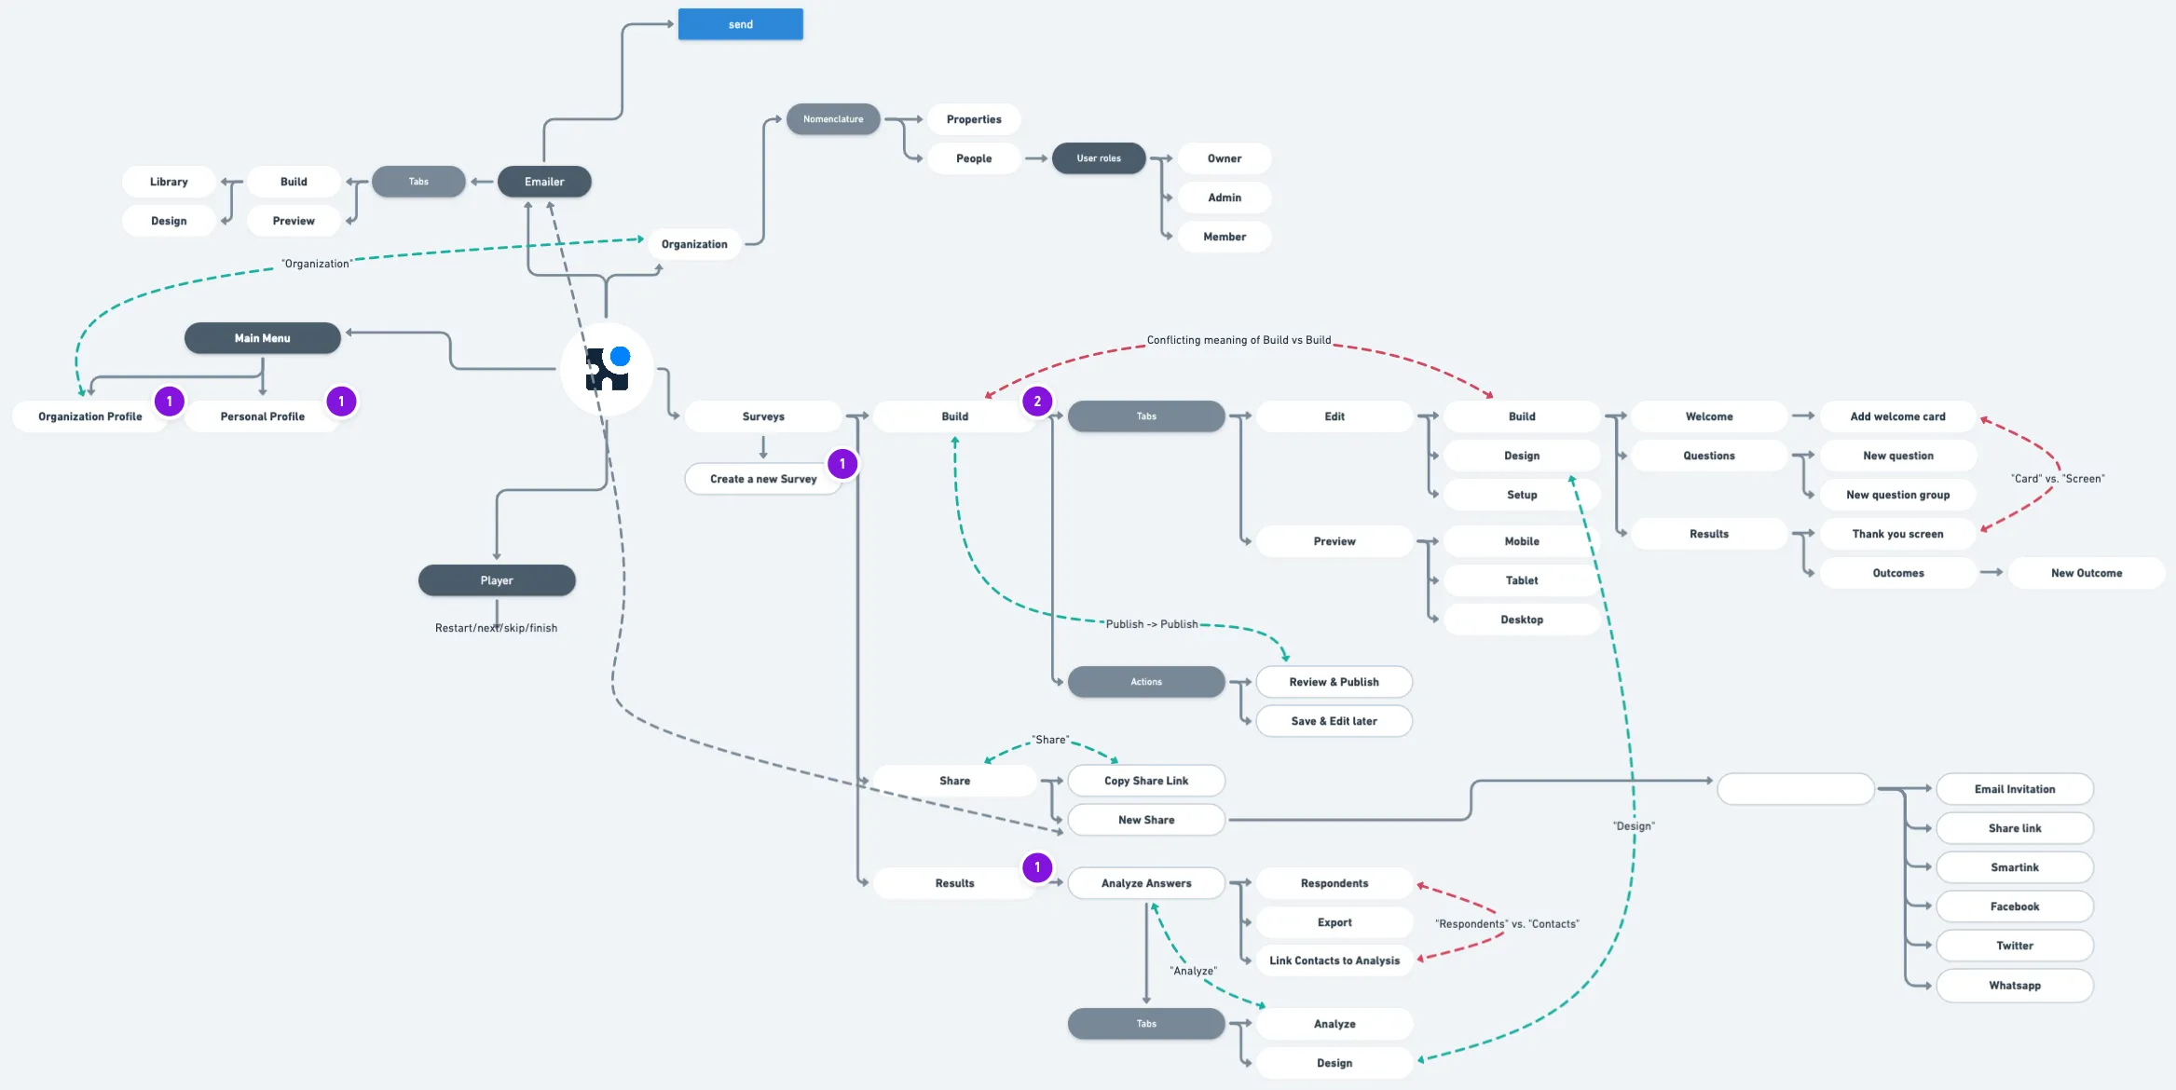
Task: Select the Create a new Survey node
Action: (x=763, y=479)
